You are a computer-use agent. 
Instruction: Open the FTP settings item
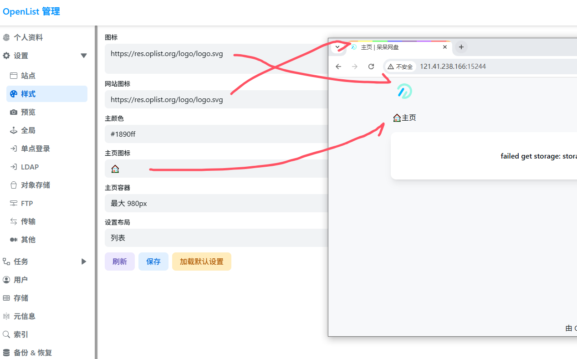click(x=27, y=203)
